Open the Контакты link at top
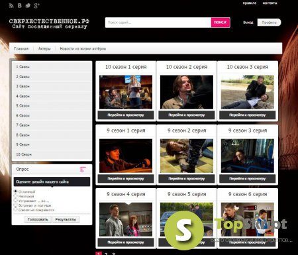This screenshot has height=255, width=298. point(270,3)
